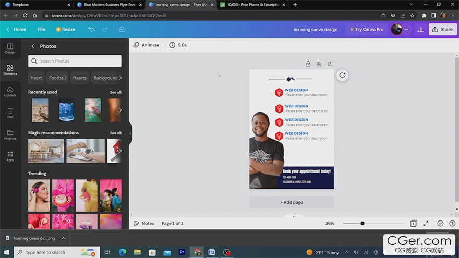
Task: Click the cloud save status icon
Action: point(122,30)
